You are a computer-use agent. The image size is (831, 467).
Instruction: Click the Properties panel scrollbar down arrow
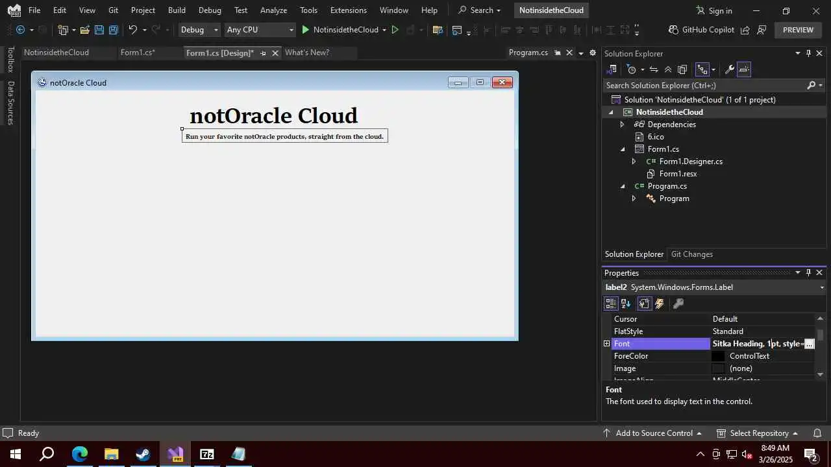tap(821, 374)
